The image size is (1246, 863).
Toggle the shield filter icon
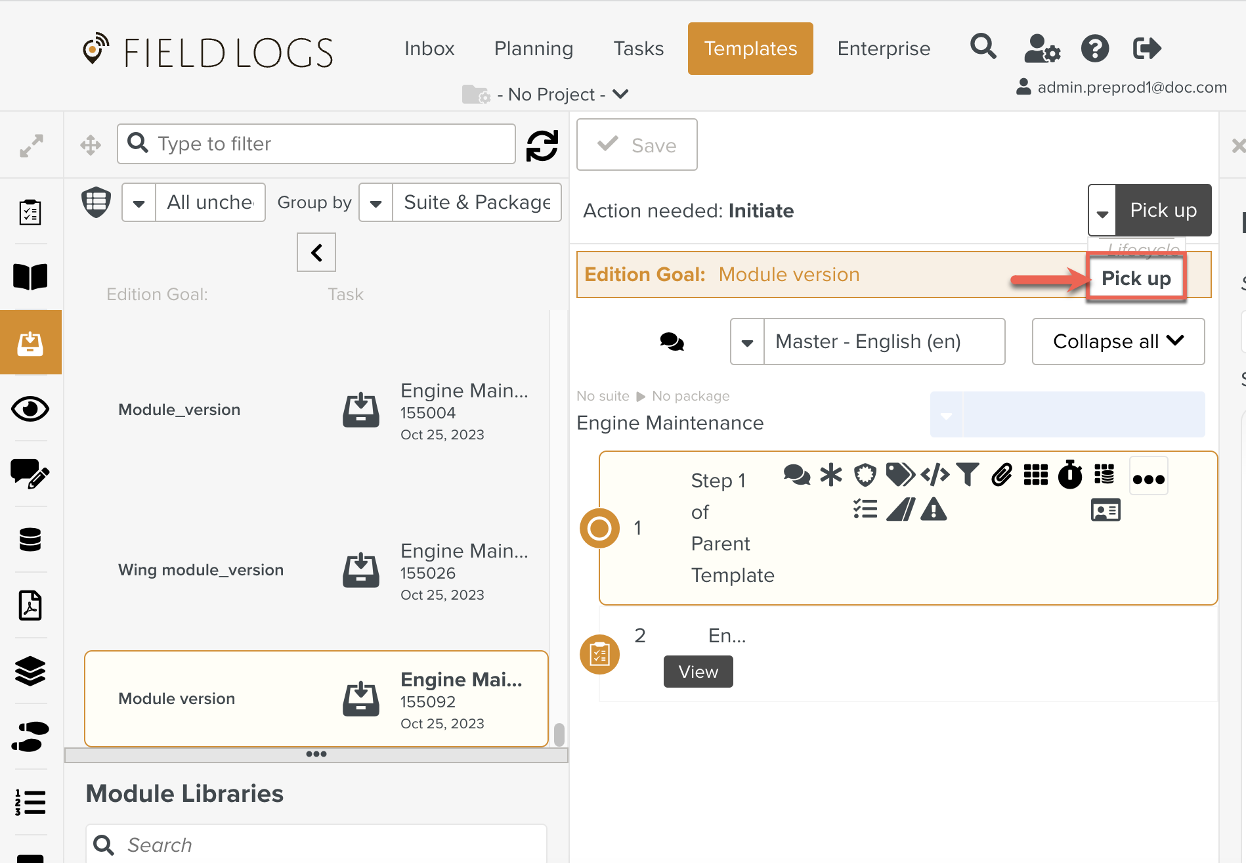click(x=96, y=202)
